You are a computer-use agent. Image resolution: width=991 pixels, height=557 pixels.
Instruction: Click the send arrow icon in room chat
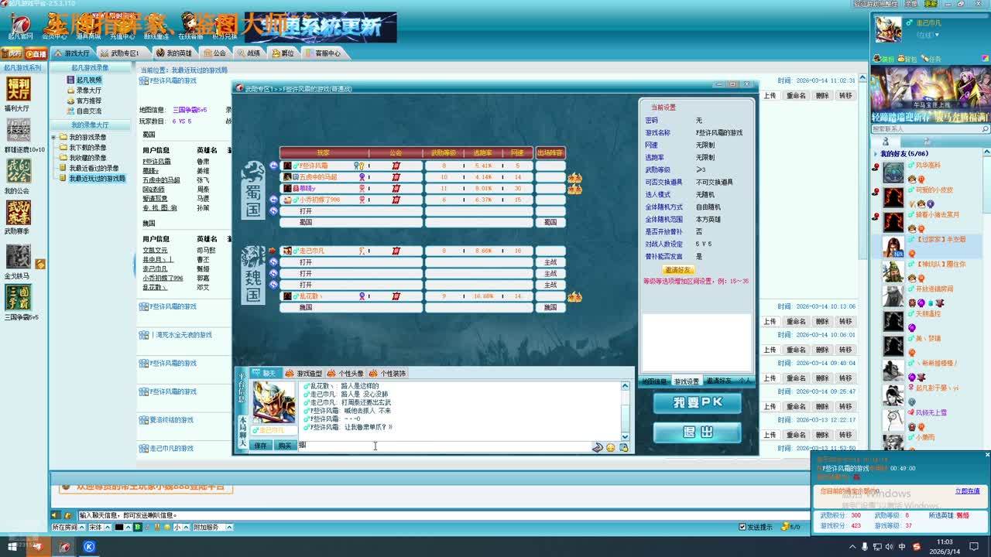coord(597,447)
